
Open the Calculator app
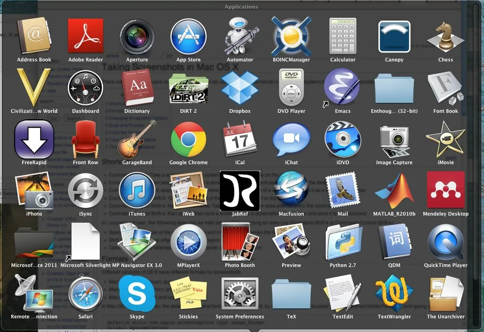[x=343, y=36]
